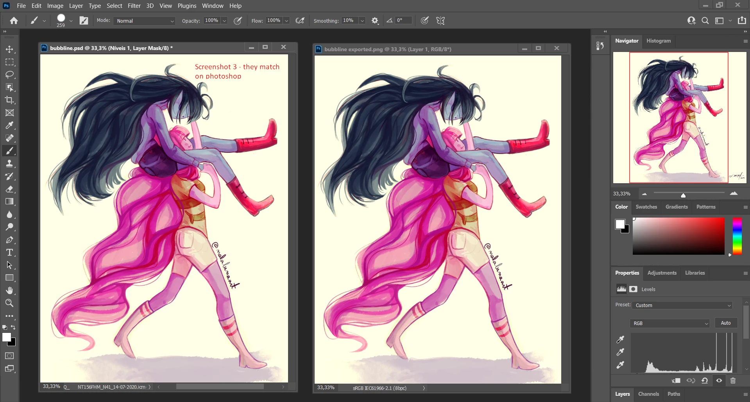The height and width of the screenshot is (402, 750).
Task: Select the Eyedropper tool in the toolbox
Action: pos(9,125)
